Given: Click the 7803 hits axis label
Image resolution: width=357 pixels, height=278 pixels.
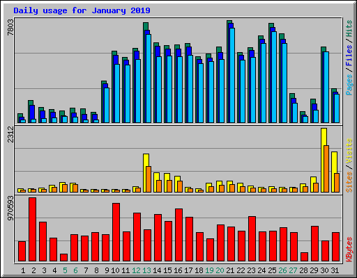Looking at the screenshot, I should [x=10, y=28].
